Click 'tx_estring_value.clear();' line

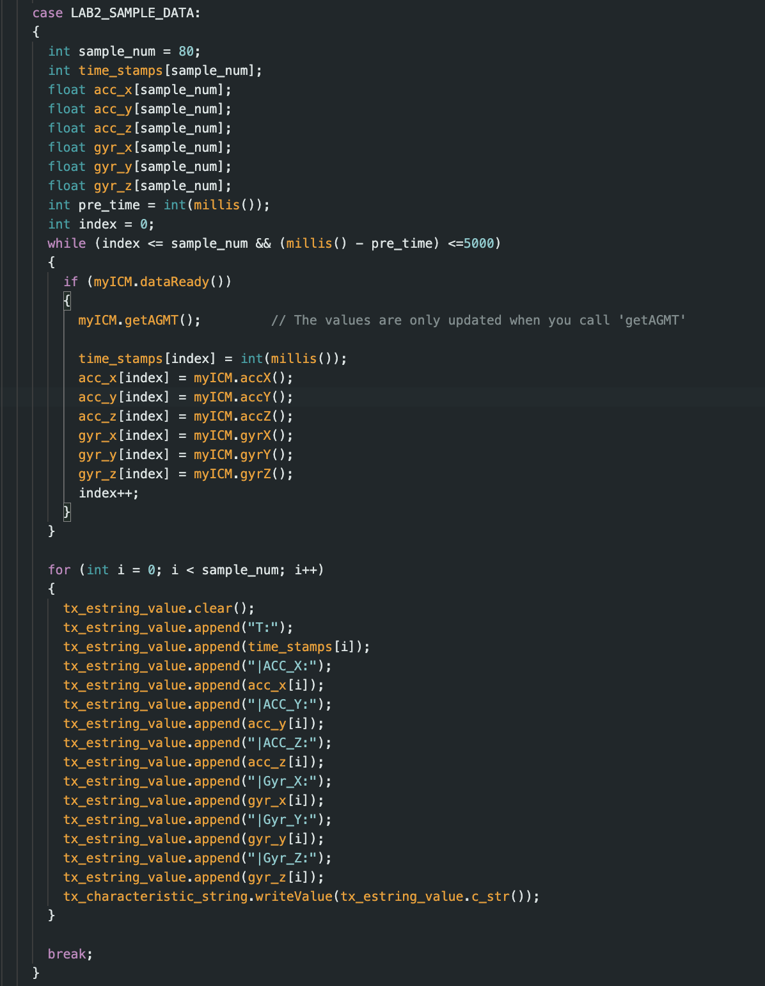point(159,608)
